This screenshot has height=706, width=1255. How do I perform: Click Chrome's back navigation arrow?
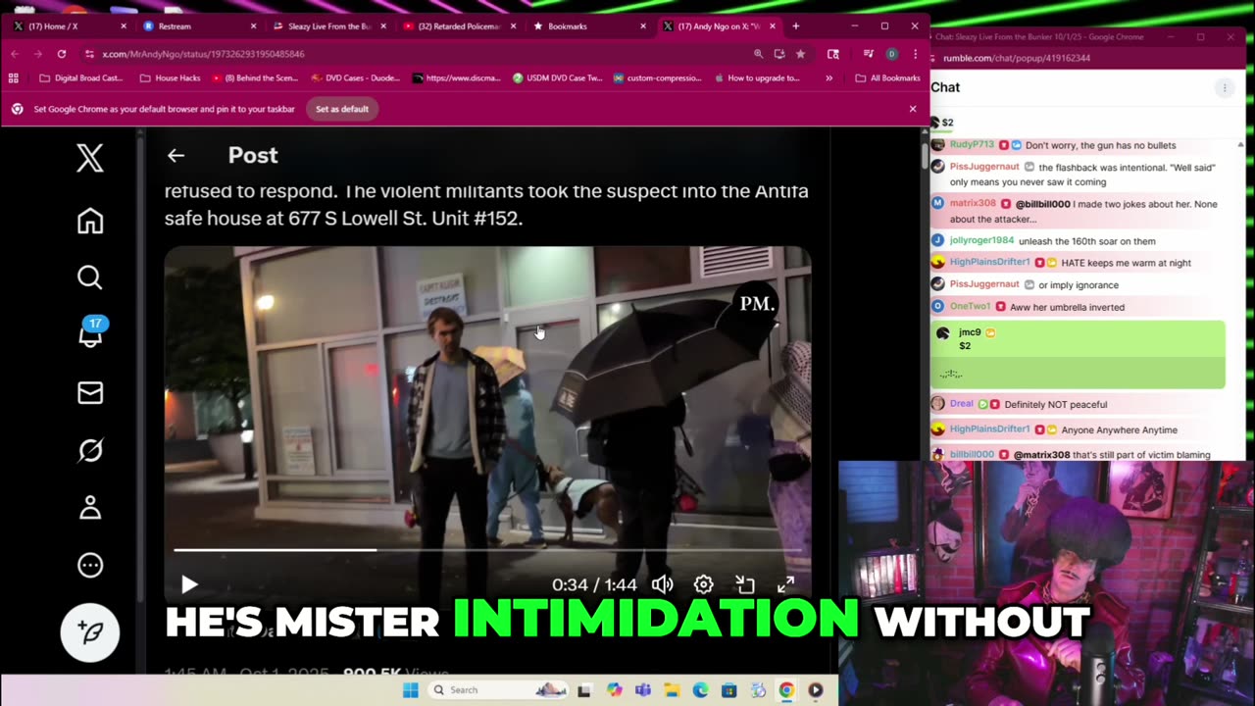(15, 54)
